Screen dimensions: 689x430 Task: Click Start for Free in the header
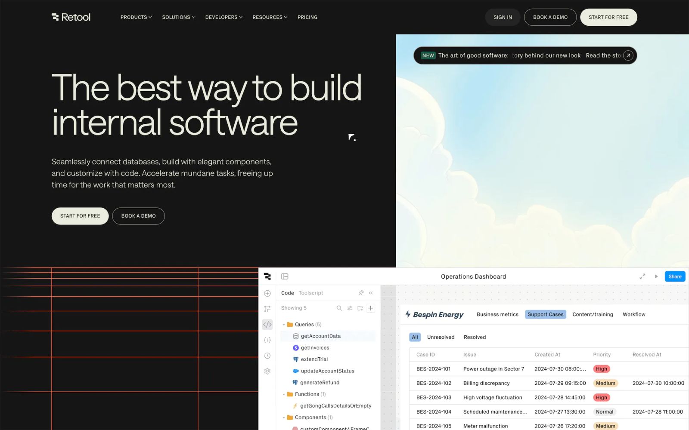608,17
